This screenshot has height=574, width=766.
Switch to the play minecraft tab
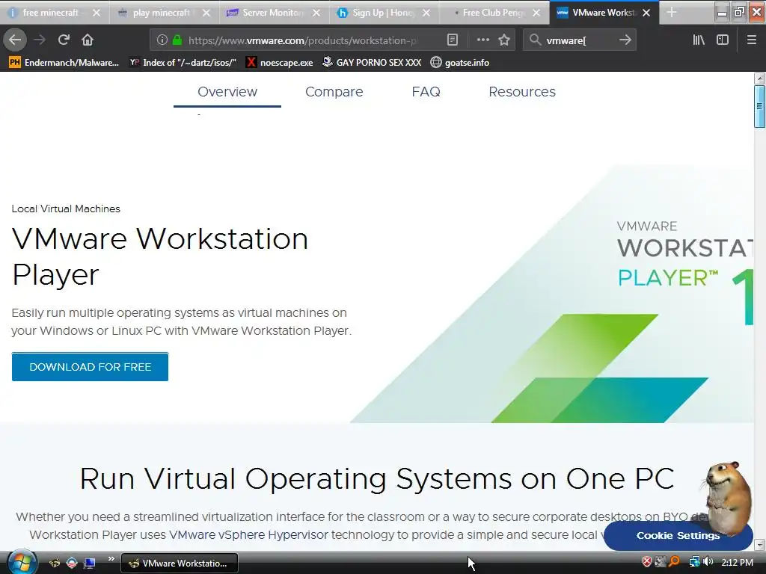tap(159, 13)
